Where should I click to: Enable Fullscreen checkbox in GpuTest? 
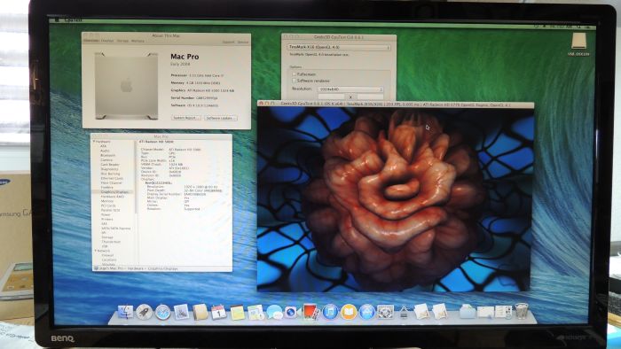pyautogui.click(x=295, y=74)
